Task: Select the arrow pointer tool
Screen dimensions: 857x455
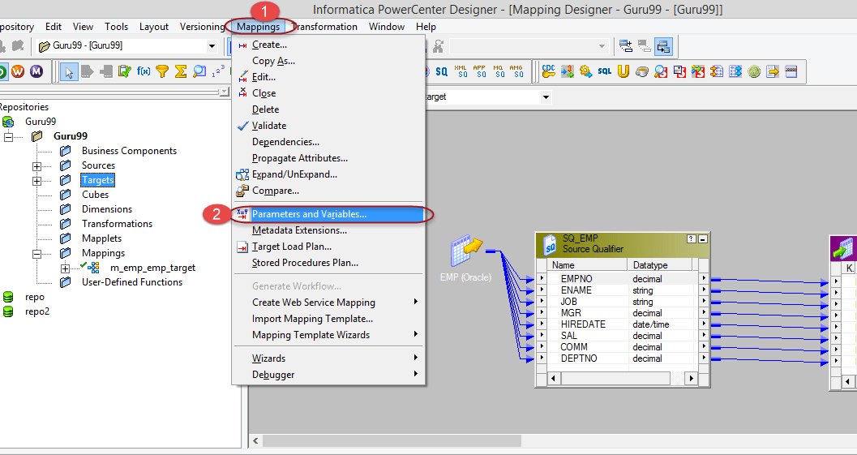Action: point(69,71)
